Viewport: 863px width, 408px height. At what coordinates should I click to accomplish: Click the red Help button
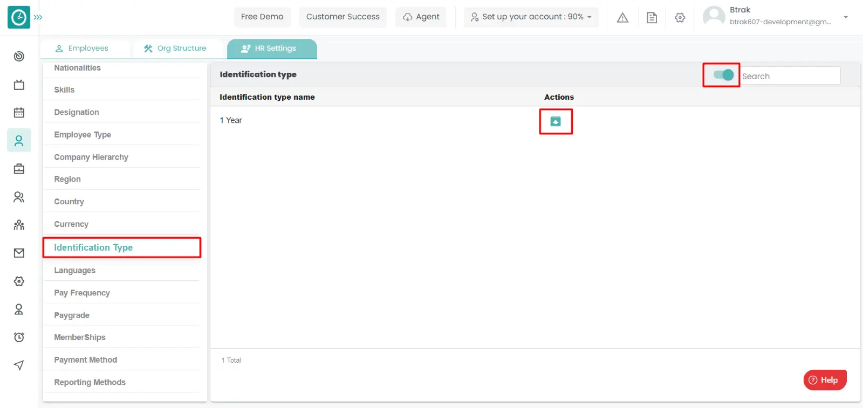(x=824, y=380)
